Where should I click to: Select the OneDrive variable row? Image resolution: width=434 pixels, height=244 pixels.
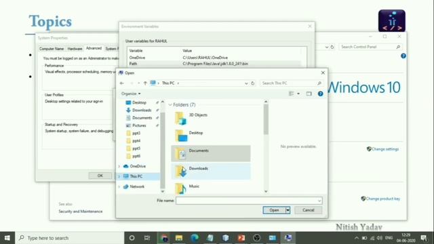[214, 58]
